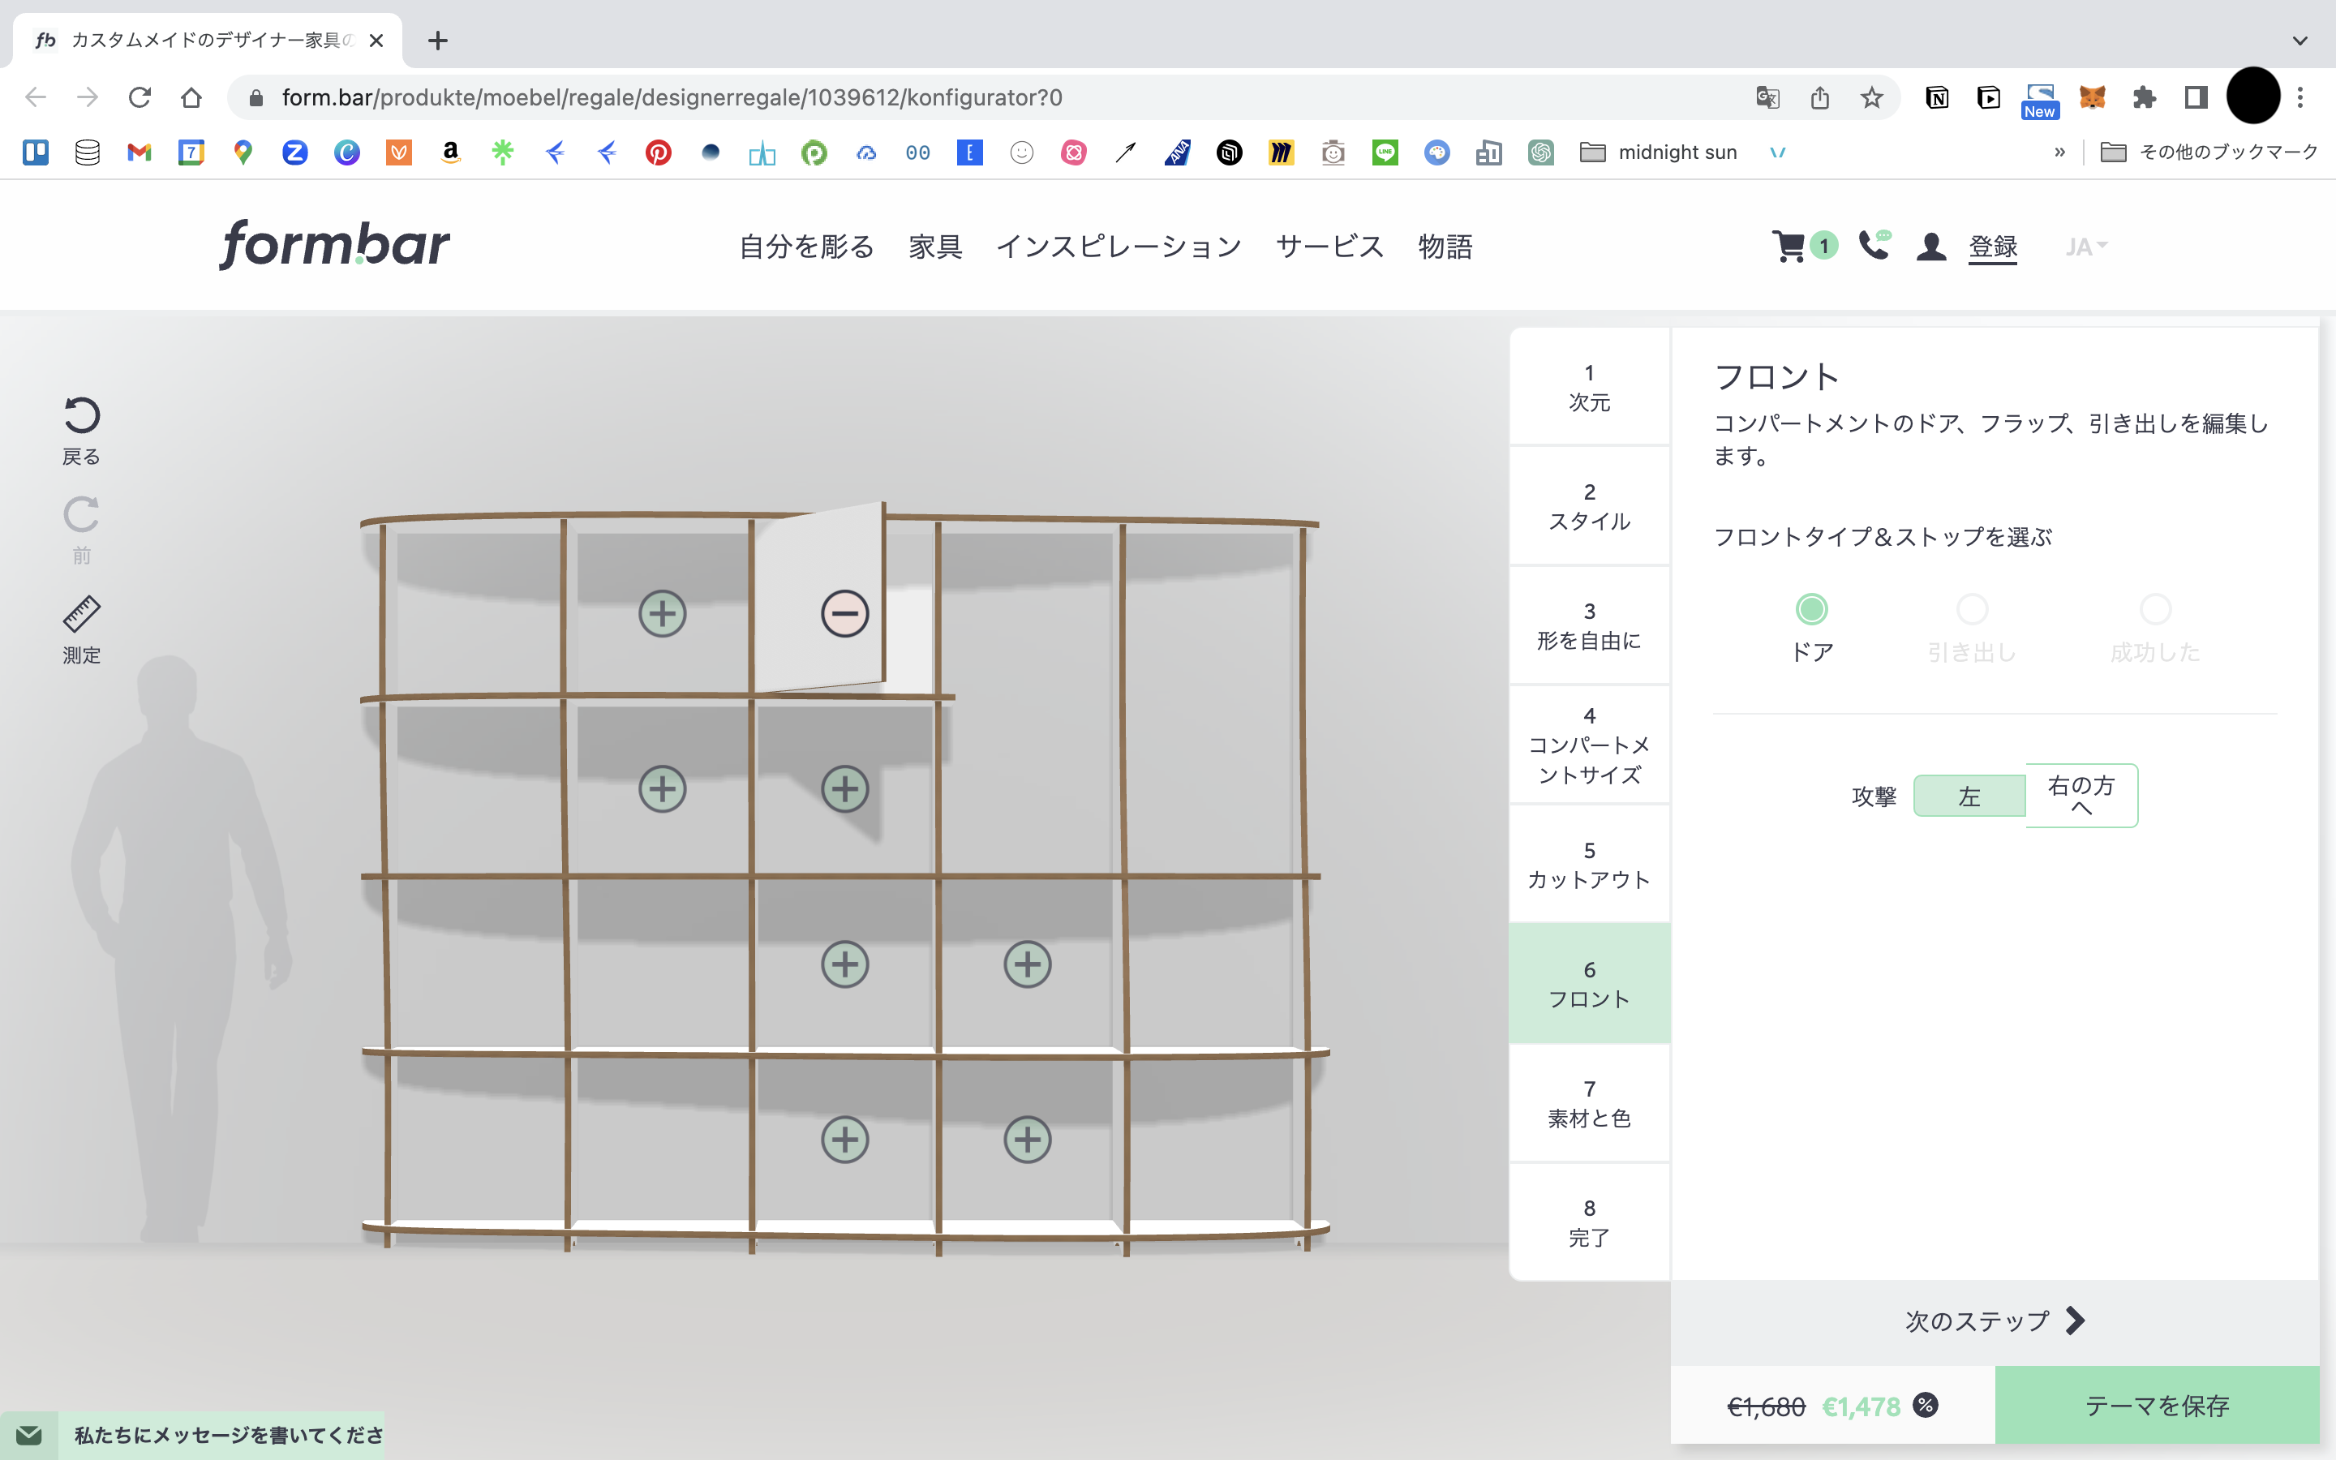
Task: Go to step 1 次元
Action: (1589, 387)
